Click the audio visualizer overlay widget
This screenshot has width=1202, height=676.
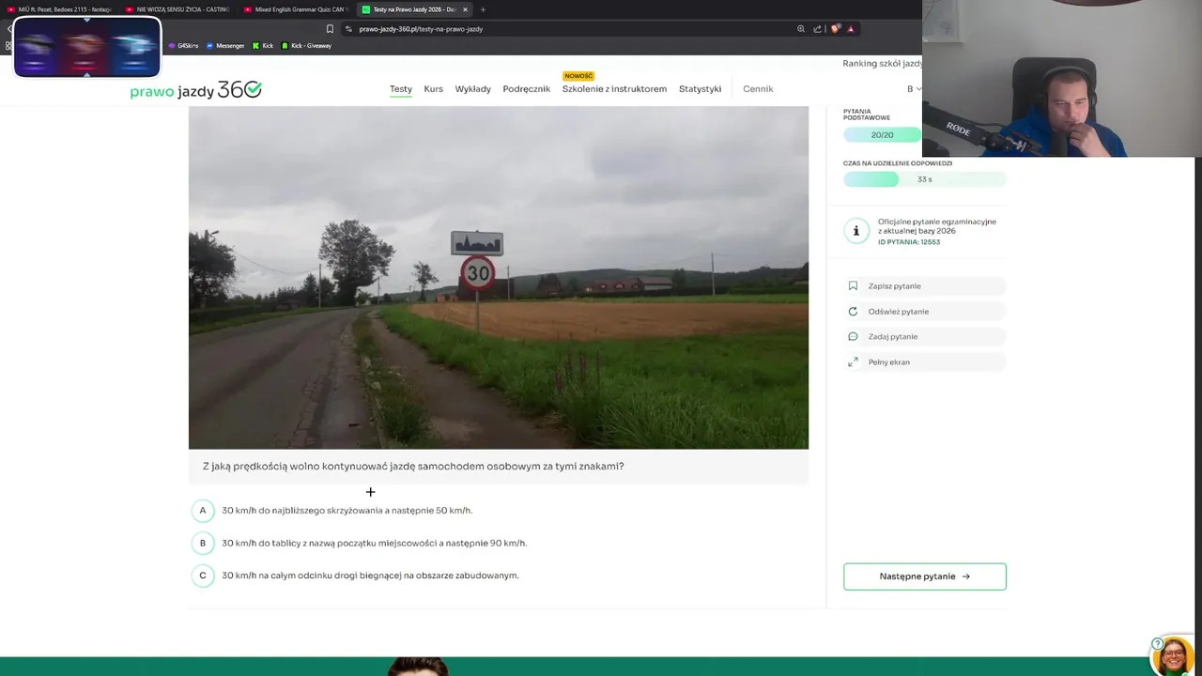86,47
